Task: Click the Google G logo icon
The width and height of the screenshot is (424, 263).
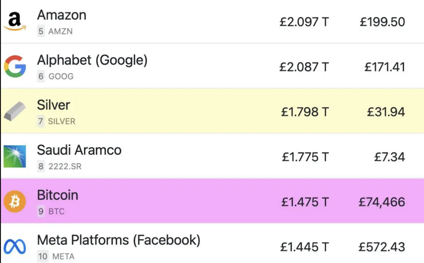Action: [15, 67]
